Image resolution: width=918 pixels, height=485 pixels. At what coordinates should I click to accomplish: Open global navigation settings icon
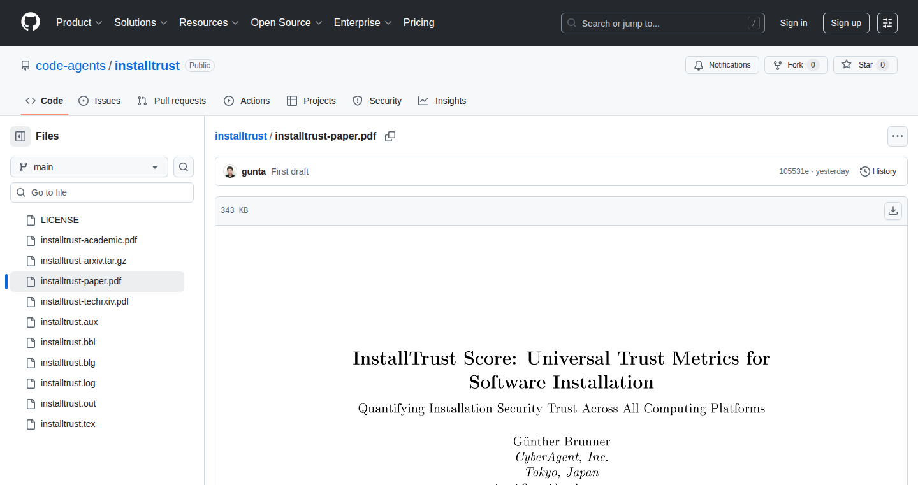887,23
